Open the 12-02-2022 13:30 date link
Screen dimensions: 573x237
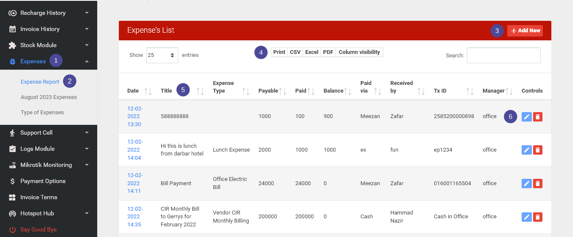point(135,116)
